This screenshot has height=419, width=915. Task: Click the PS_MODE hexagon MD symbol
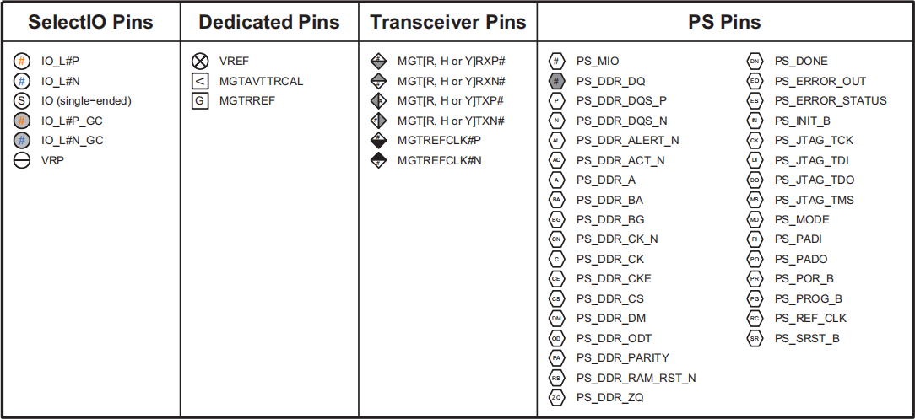click(x=755, y=220)
